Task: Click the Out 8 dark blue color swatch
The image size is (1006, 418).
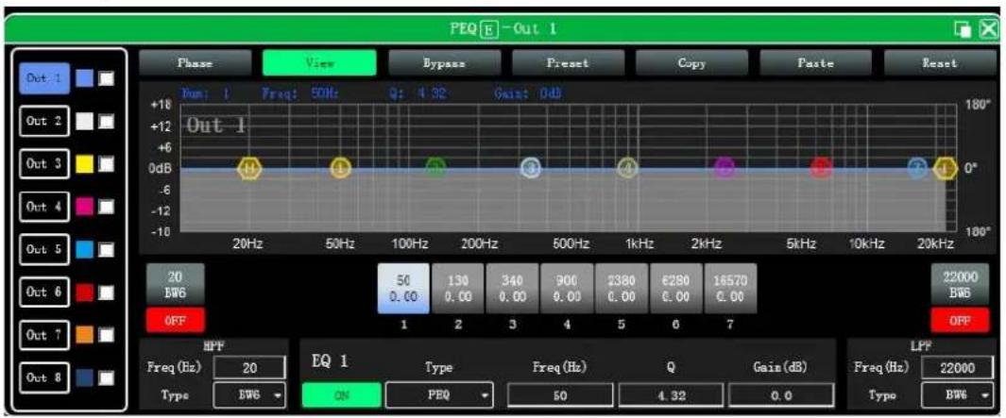Action: pyautogui.click(x=84, y=377)
